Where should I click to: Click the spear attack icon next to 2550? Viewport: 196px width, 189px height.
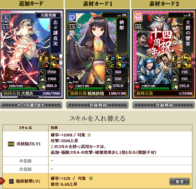pos(42,72)
